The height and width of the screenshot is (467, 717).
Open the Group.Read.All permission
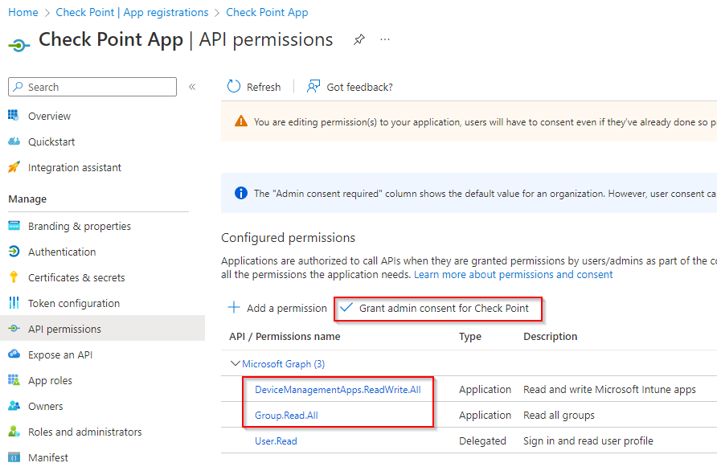[x=281, y=415]
